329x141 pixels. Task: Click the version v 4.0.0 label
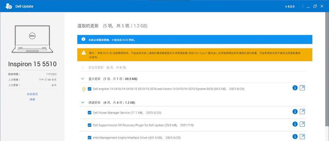pyautogui.click(x=290, y=6)
